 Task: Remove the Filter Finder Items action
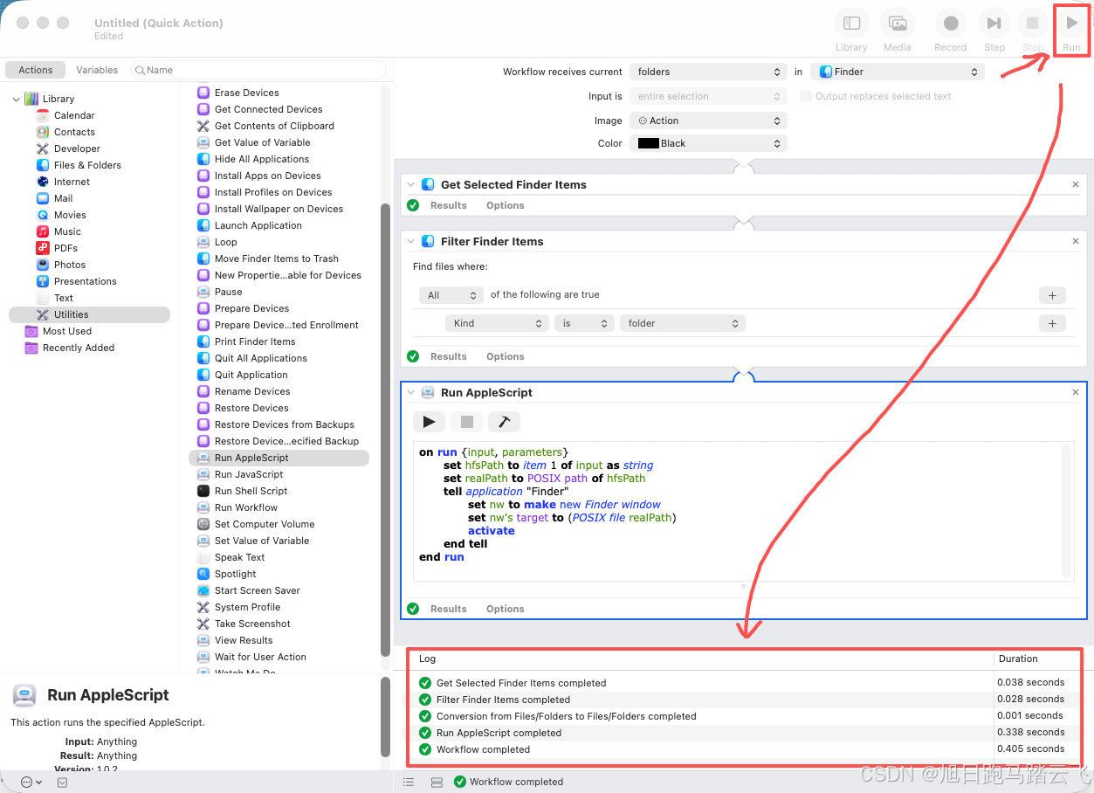coord(1076,241)
